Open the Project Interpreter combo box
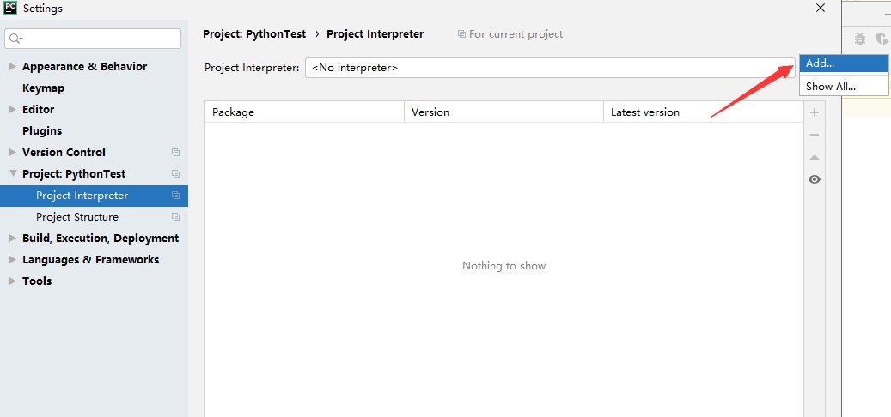 pyautogui.click(x=548, y=68)
